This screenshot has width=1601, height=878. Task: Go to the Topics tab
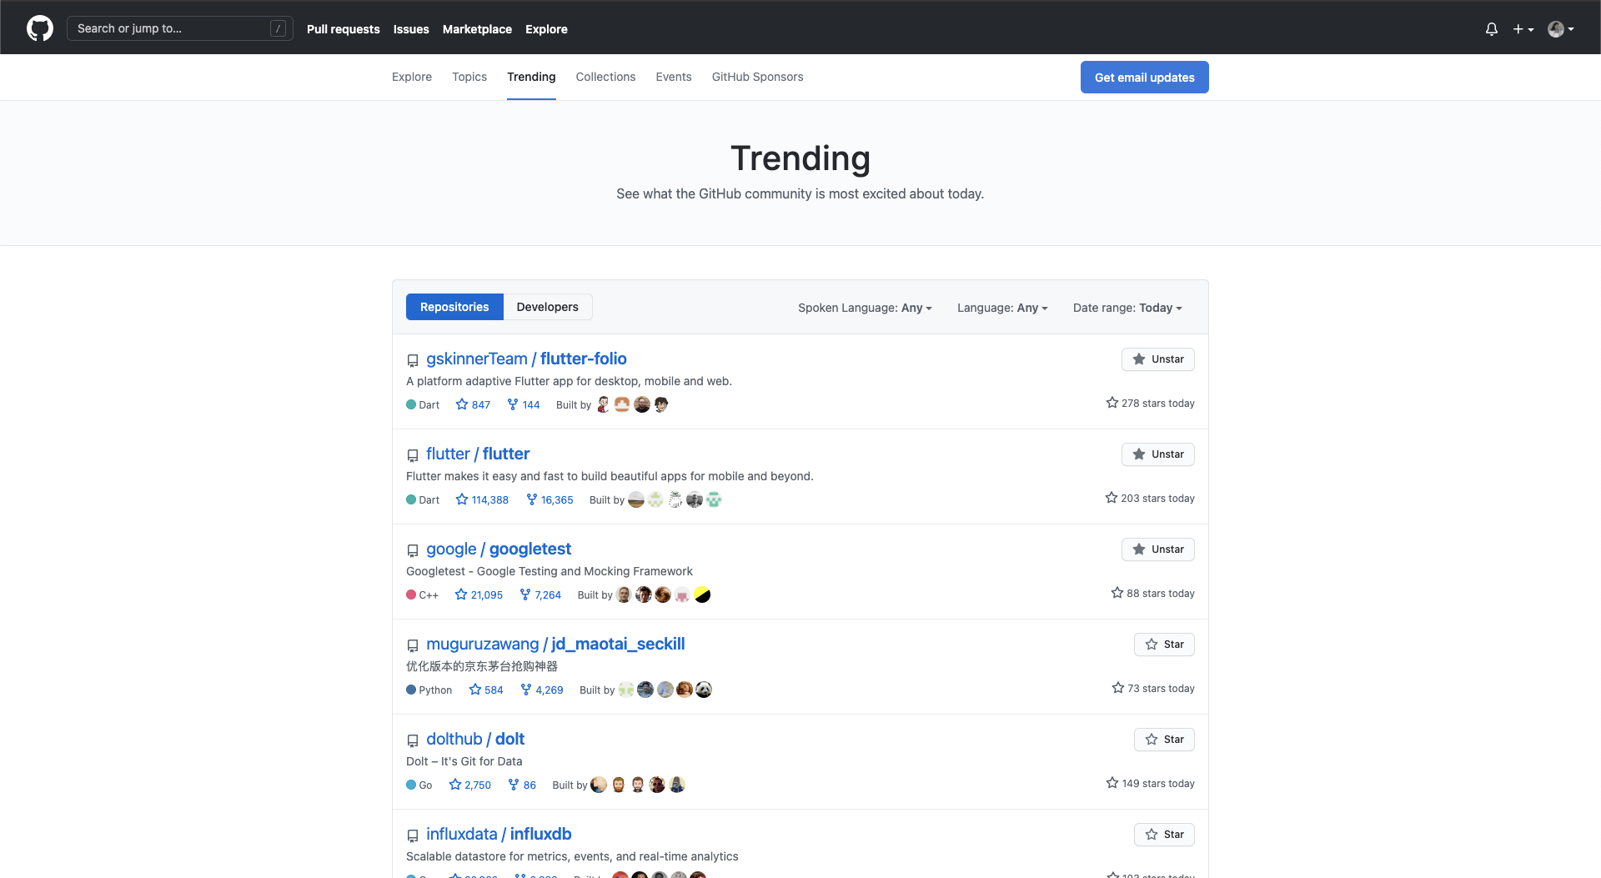point(469,77)
